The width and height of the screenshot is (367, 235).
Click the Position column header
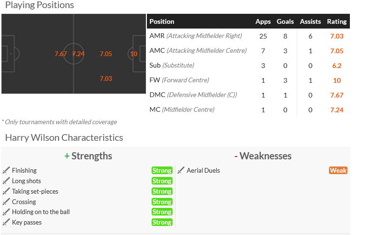pyautogui.click(x=162, y=21)
